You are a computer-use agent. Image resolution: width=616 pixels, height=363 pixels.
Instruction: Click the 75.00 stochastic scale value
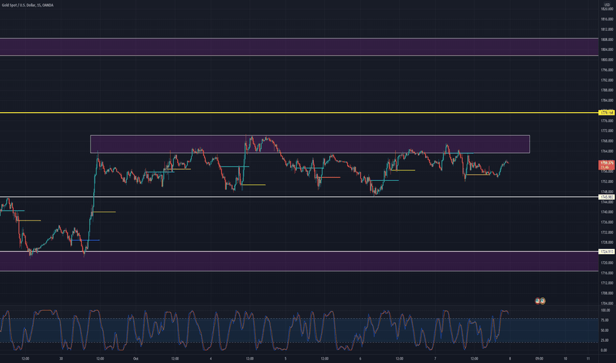point(605,321)
